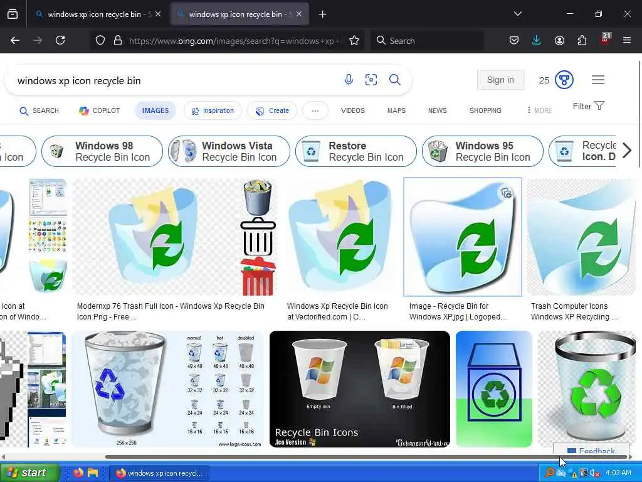Viewport: 642px width, 482px height.
Task: Click the Bing microphone voice search icon
Action: pyautogui.click(x=349, y=80)
